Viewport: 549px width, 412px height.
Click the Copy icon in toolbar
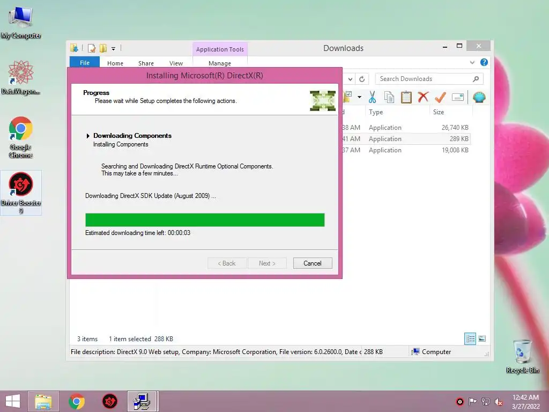(389, 98)
